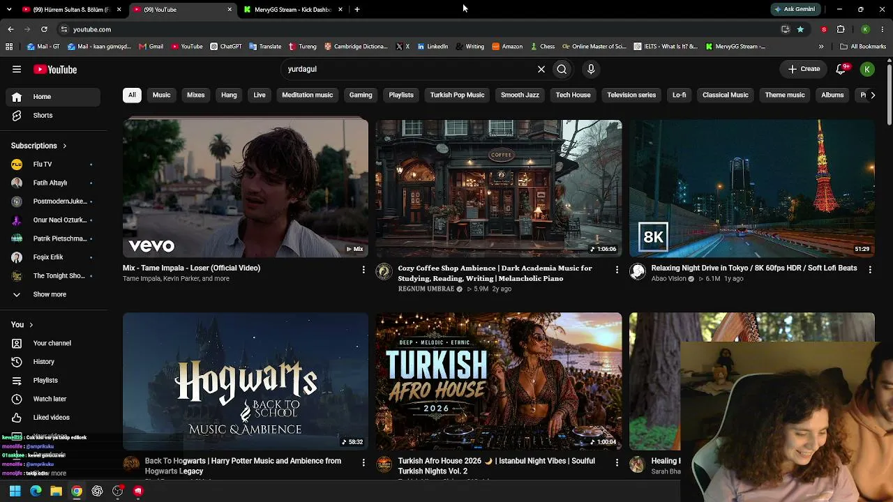Open more options for Turkish Afro House video
893x502 pixels.
[x=616, y=462]
